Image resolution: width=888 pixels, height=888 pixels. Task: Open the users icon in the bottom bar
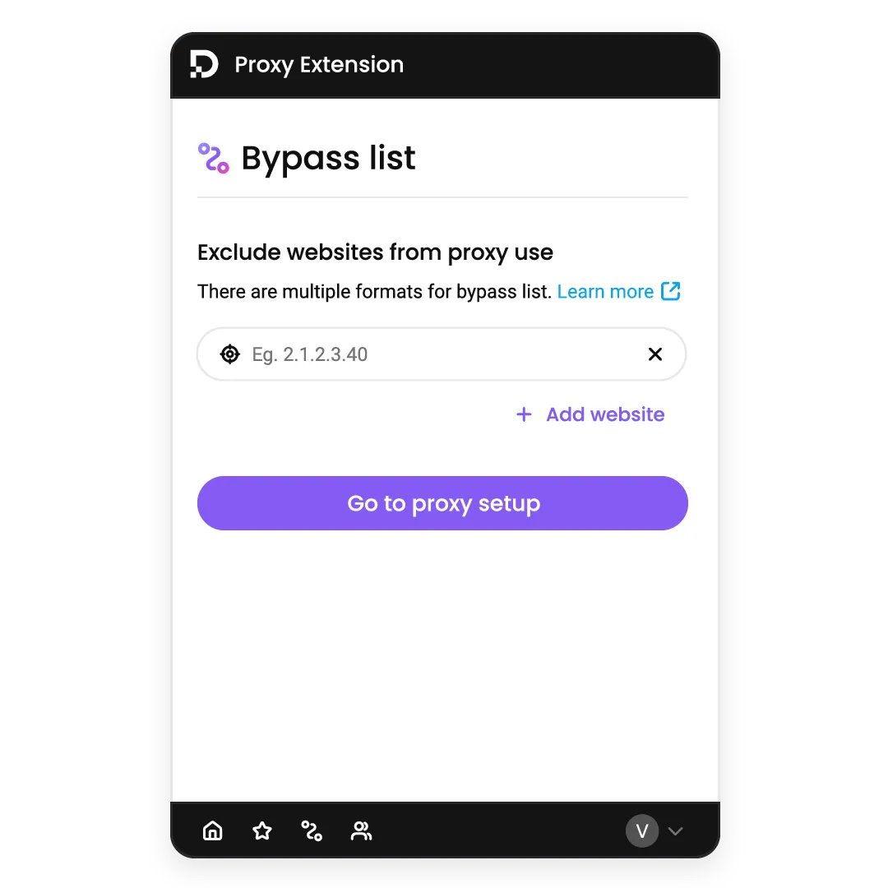pyautogui.click(x=361, y=830)
